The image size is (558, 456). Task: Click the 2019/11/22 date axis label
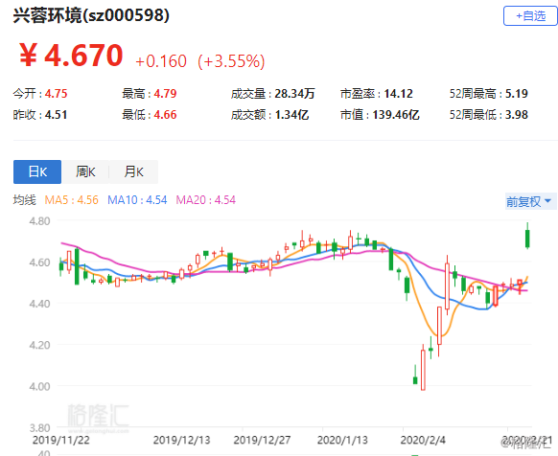pyautogui.click(x=60, y=440)
